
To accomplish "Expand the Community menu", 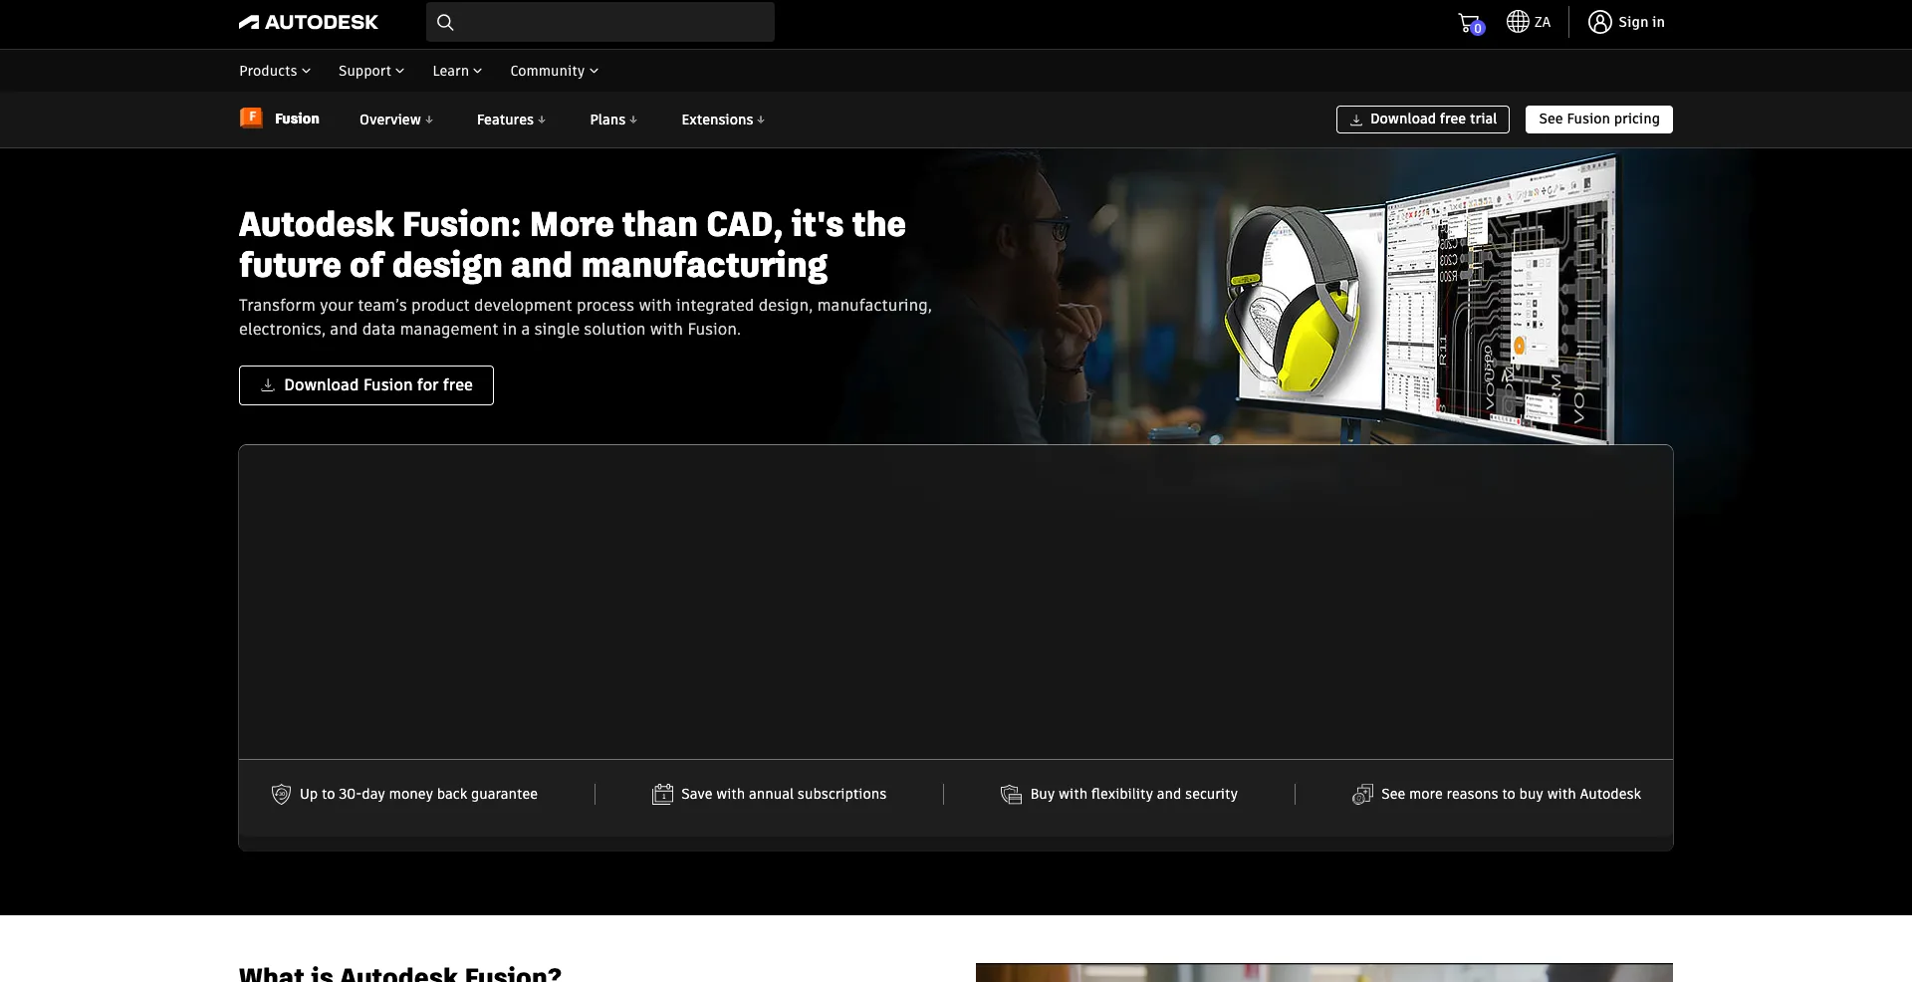I will click(x=555, y=71).
